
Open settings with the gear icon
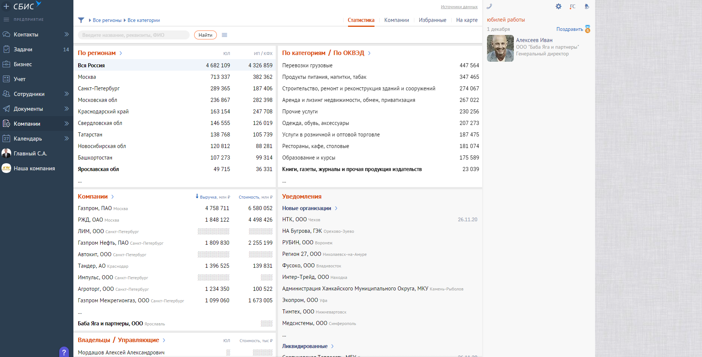(559, 6)
